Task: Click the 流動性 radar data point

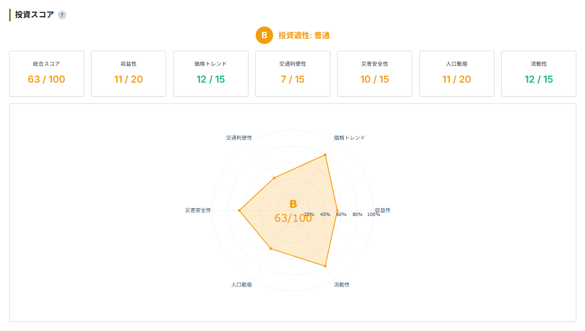Action: (325, 266)
